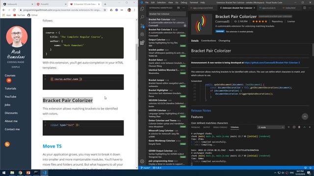Select the terminal dropdown showing node

tap(271, 127)
